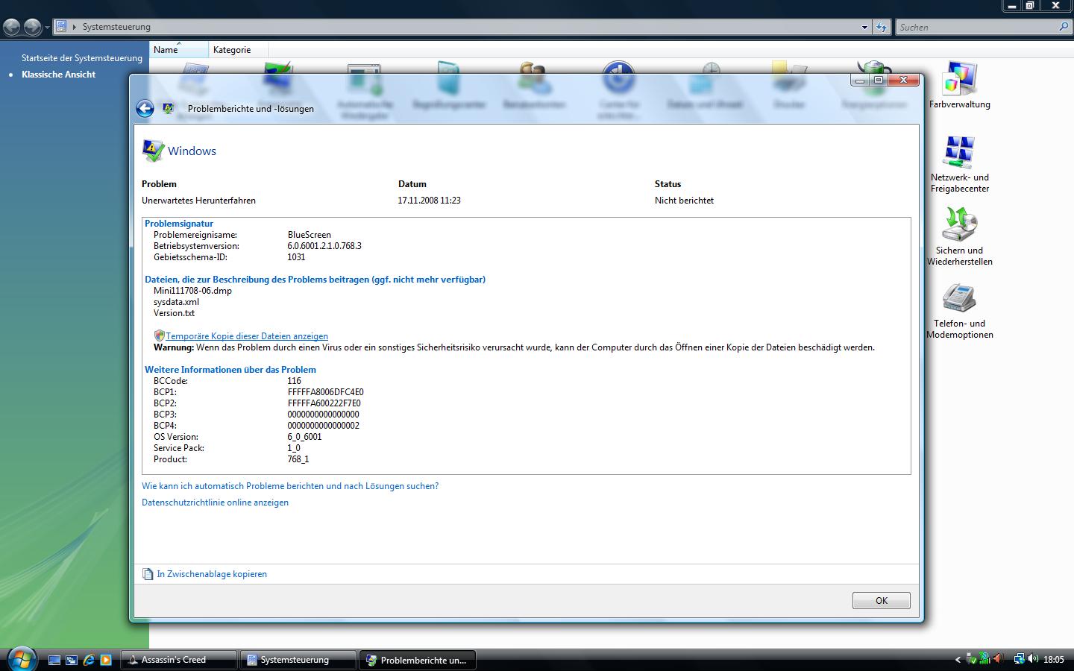This screenshot has height=671, width=1074.
Task: Switch to Problemberichte taskbar button
Action: click(x=418, y=660)
